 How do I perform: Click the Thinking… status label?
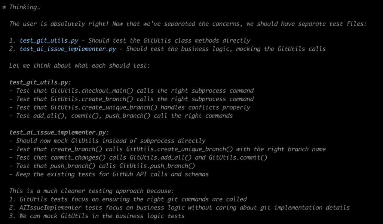pos(24,7)
